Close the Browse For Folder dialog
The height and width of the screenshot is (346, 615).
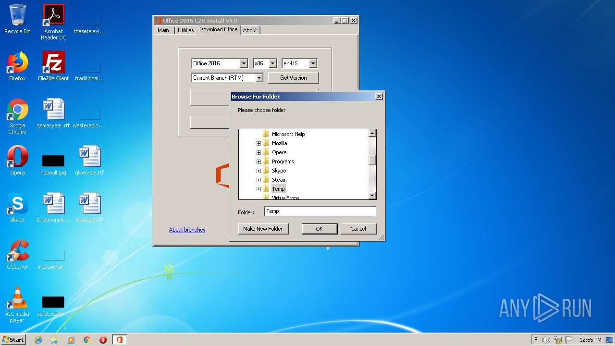coord(379,97)
